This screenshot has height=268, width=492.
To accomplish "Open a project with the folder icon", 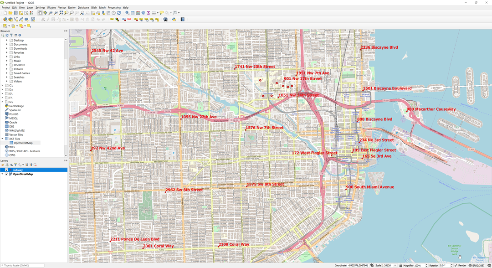I will (x=10, y=13).
